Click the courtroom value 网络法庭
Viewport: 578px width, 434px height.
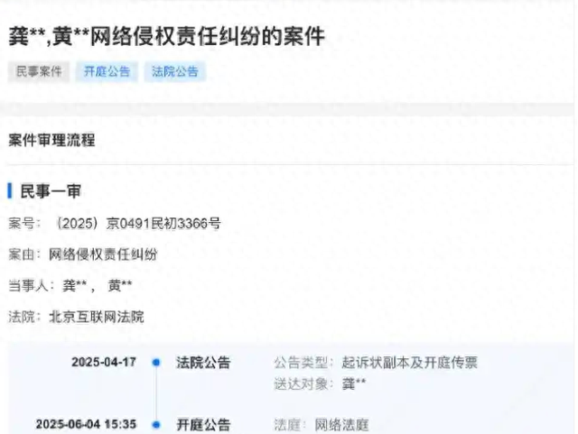click(341, 425)
